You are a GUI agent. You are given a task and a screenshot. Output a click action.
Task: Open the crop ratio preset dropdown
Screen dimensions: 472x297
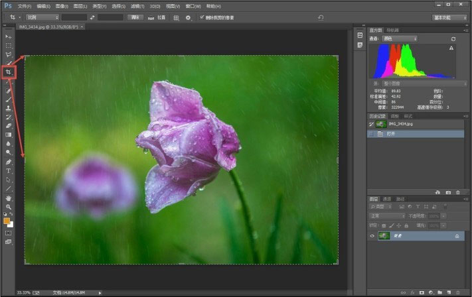pyautogui.click(x=42, y=17)
